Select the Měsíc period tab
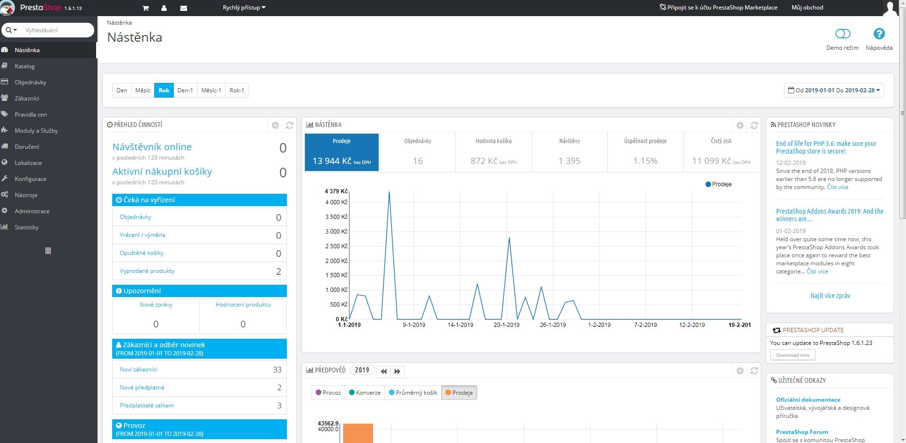This screenshot has width=906, height=443. coord(142,90)
